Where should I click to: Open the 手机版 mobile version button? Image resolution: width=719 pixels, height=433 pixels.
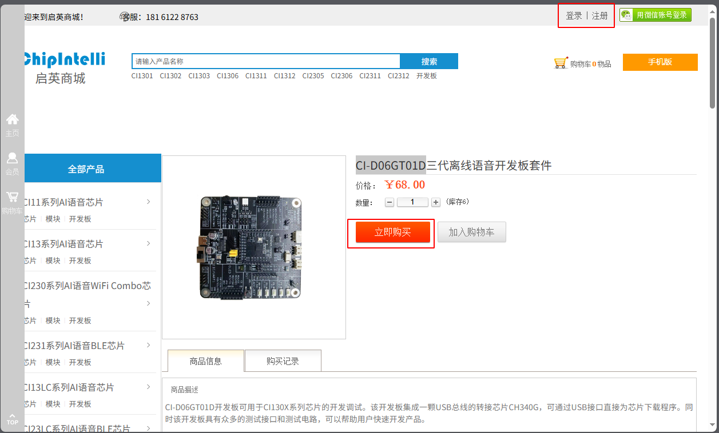(x=660, y=62)
